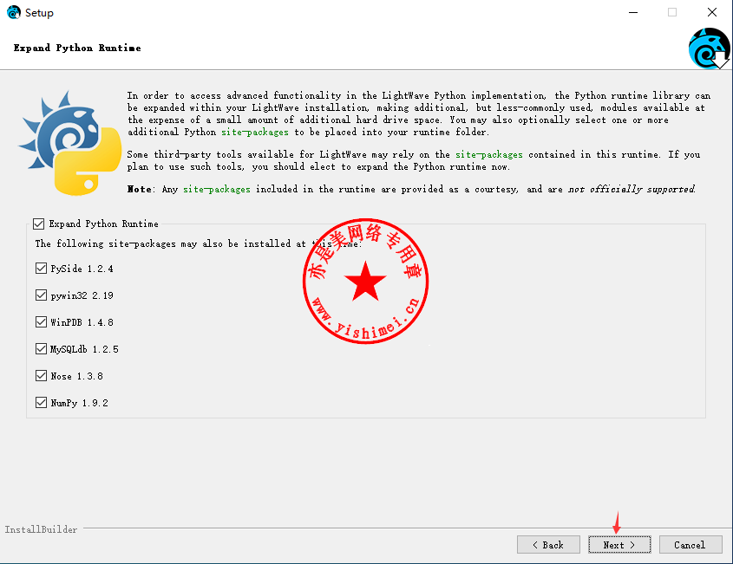Deselect the Nose 1.3.8 package
Image resolution: width=733 pixels, height=564 pixels.
pos(41,376)
